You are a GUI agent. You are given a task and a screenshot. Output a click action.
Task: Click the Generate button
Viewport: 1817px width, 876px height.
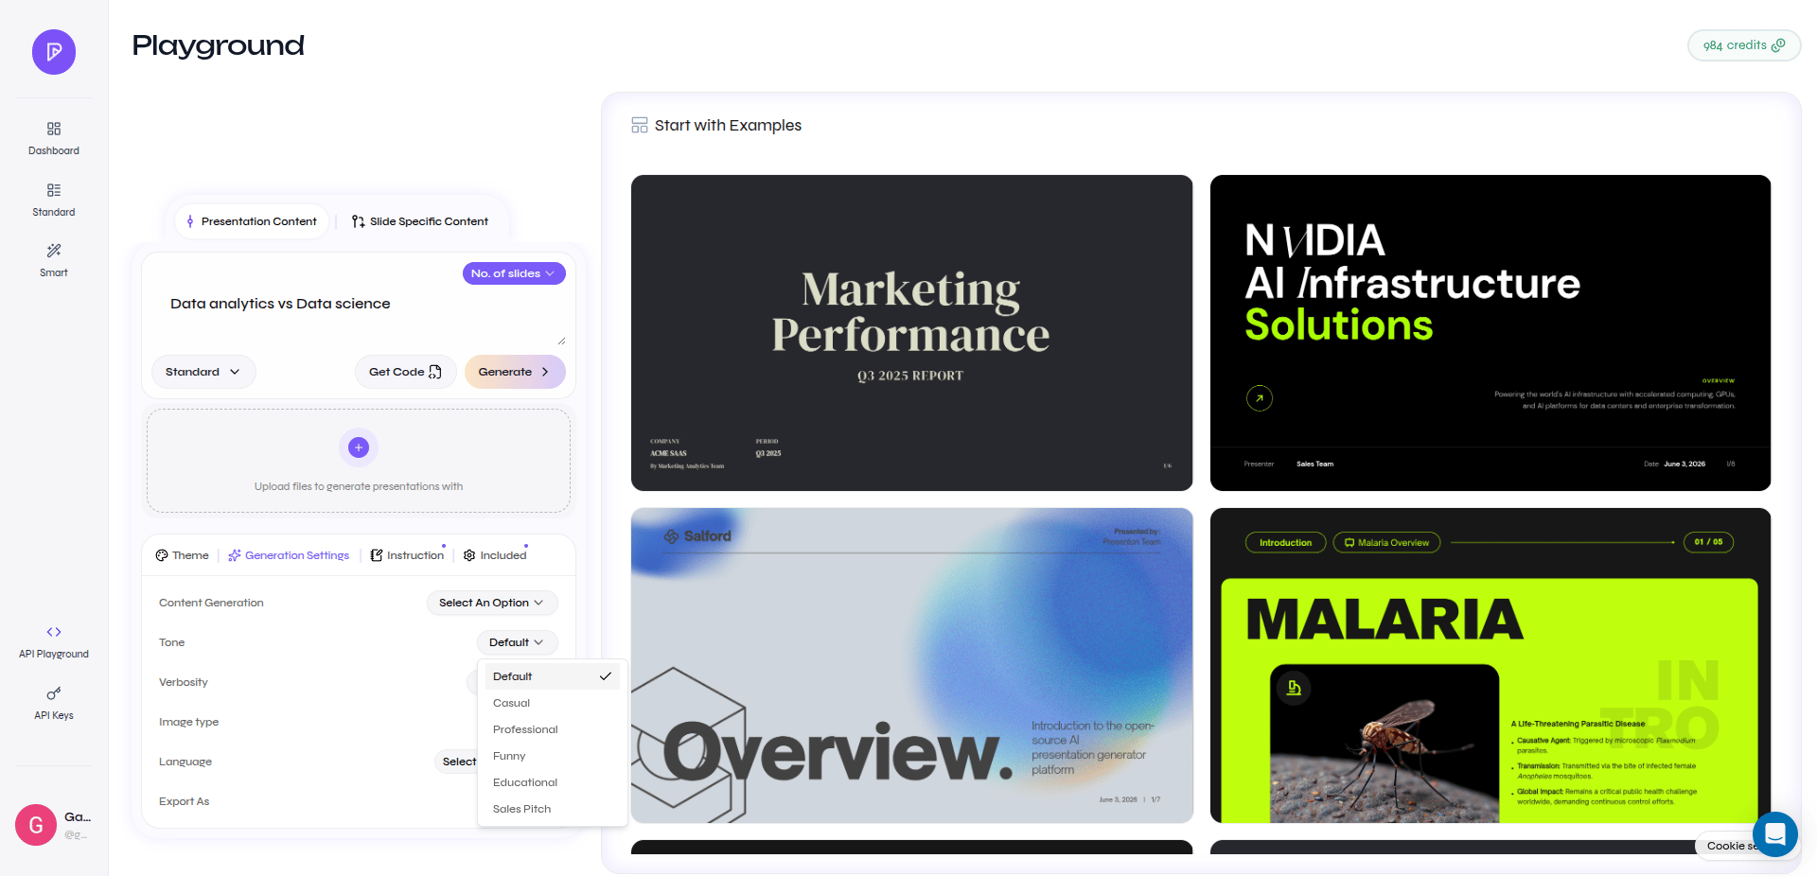point(515,372)
